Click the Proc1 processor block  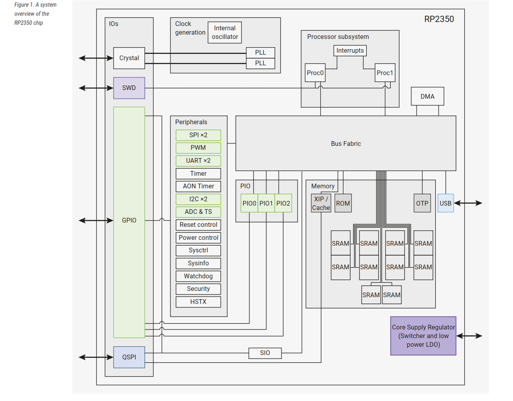tap(384, 73)
